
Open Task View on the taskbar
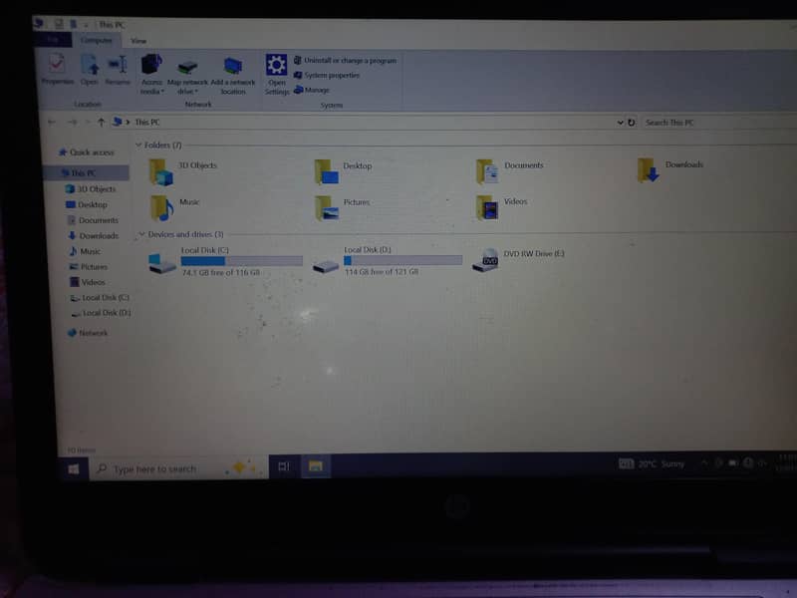[x=284, y=466]
